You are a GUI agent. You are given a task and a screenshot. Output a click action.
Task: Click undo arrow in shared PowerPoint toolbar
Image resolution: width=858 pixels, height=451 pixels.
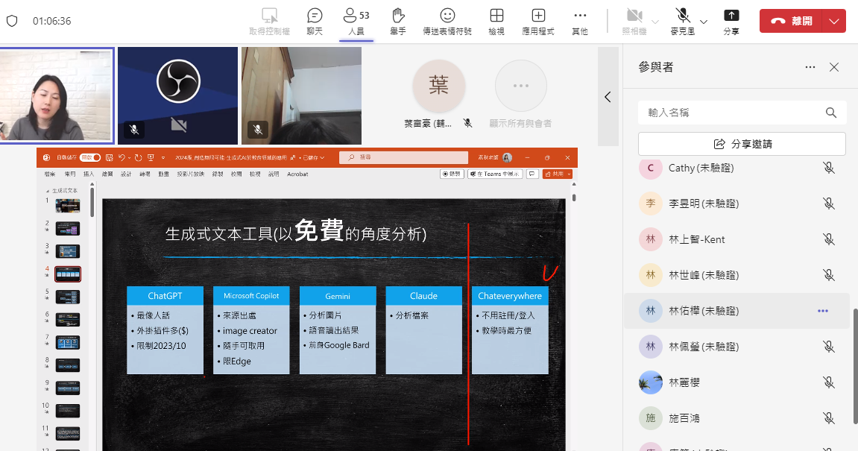[x=122, y=157]
